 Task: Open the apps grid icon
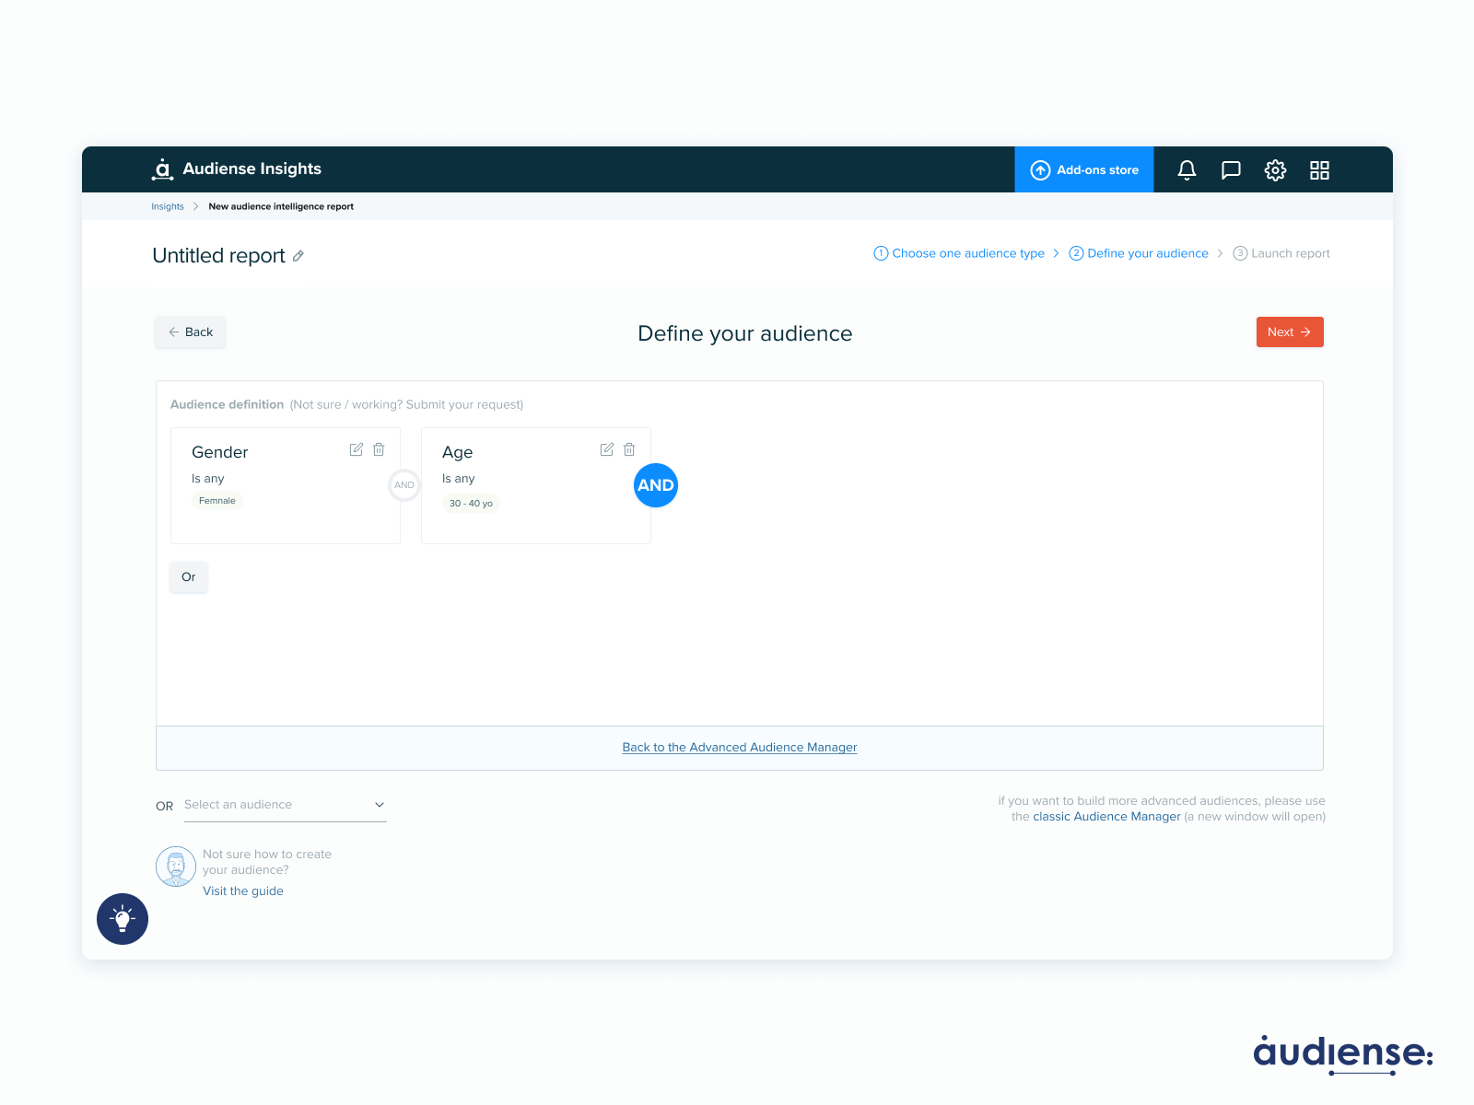[x=1319, y=169]
